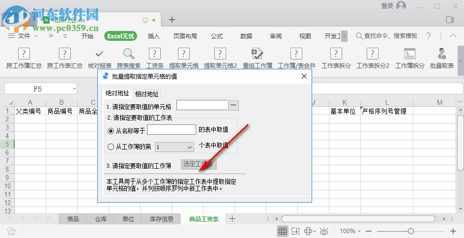The height and width of the screenshot is (238, 464).
Task: Switch to the 商品 sheet tab
Action: pyautogui.click(x=73, y=219)
